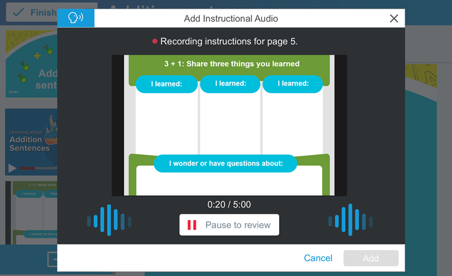Select the Learning about Addition Sentences thumbnail
This screenshot has height=276, width=452.
point(31,142)
